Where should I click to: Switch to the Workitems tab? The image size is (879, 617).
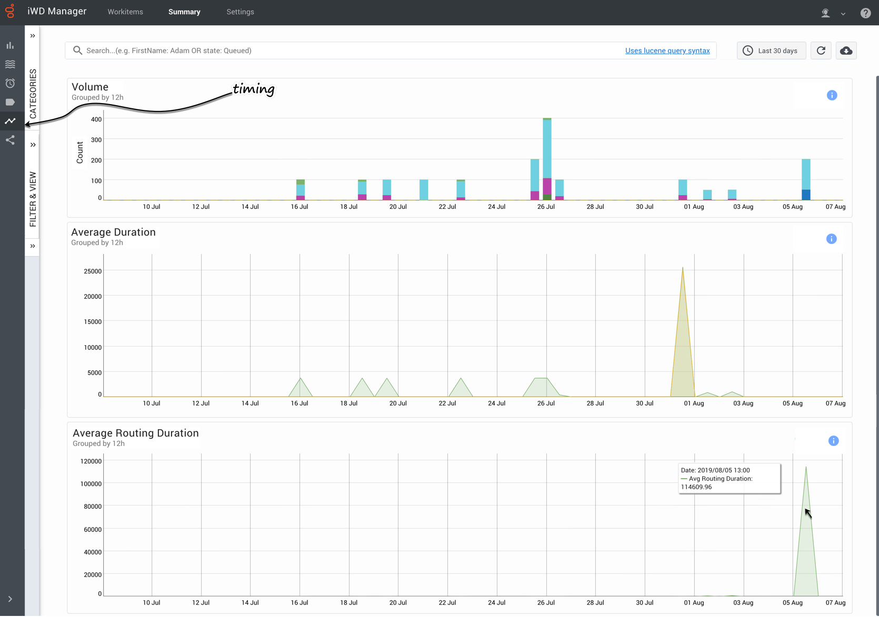[125, 12]
